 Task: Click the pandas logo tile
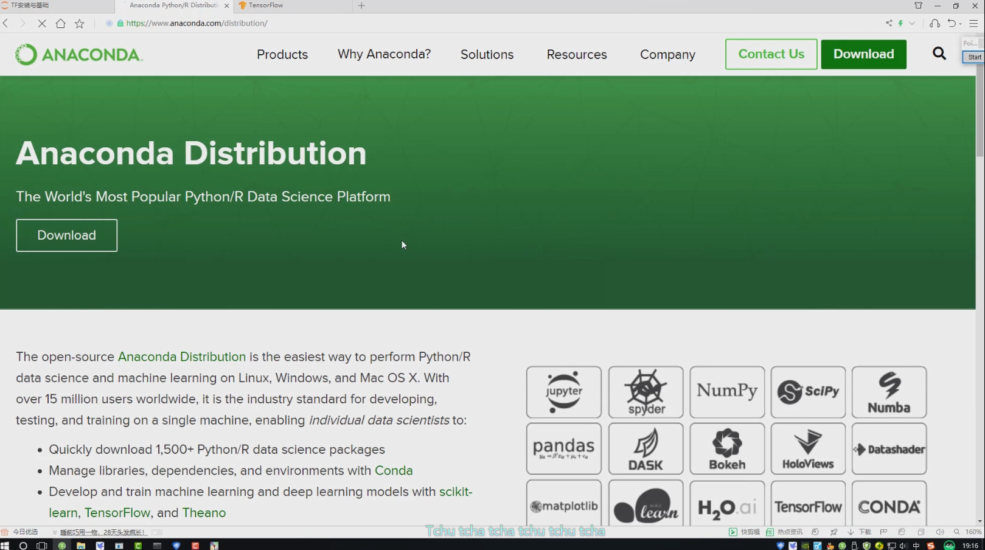tap(564, 449)
